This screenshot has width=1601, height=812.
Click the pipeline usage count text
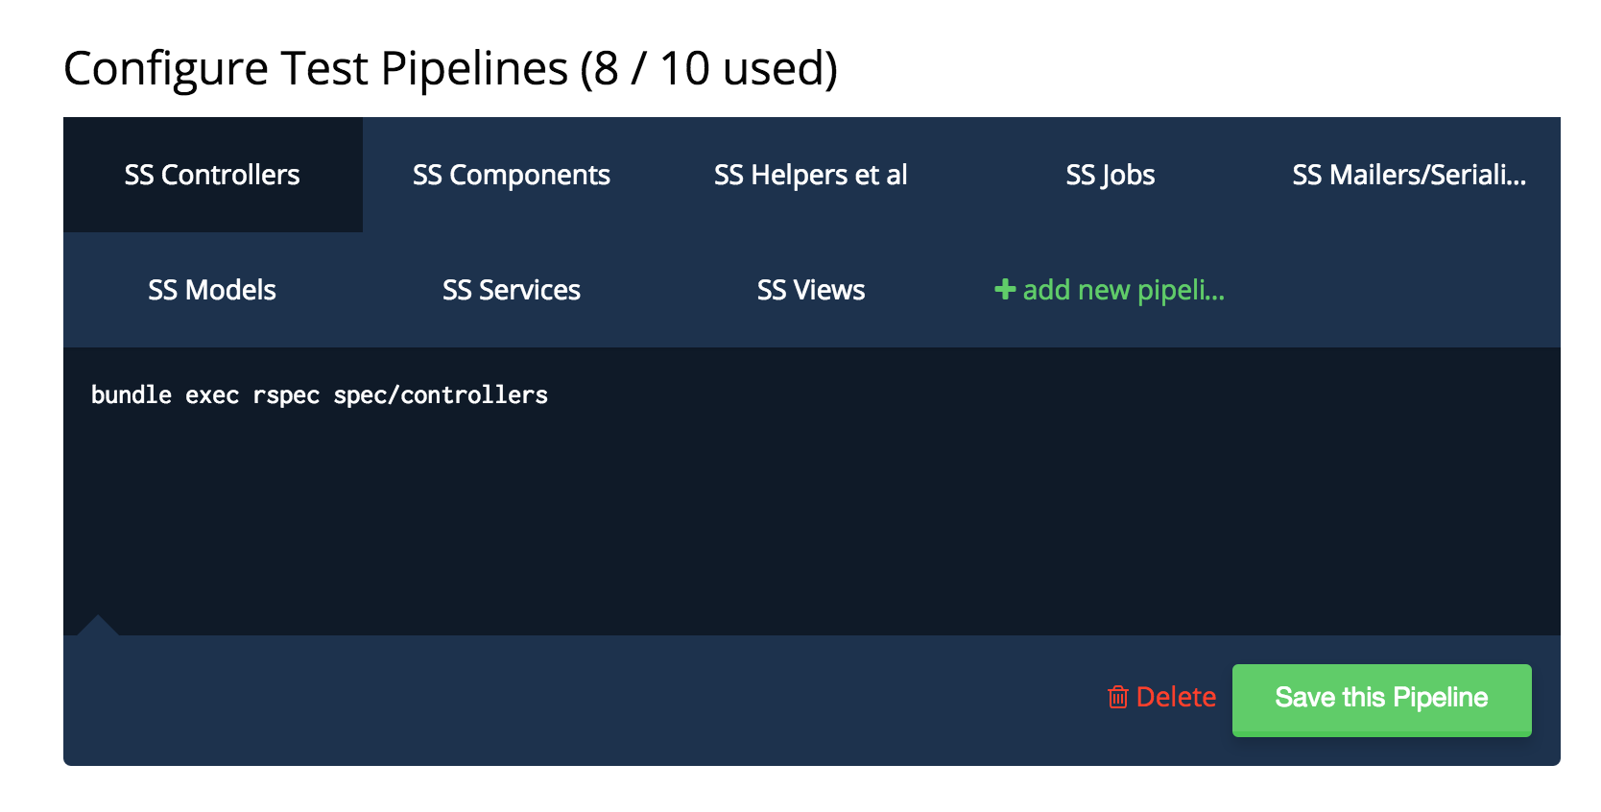coord(707,67)
